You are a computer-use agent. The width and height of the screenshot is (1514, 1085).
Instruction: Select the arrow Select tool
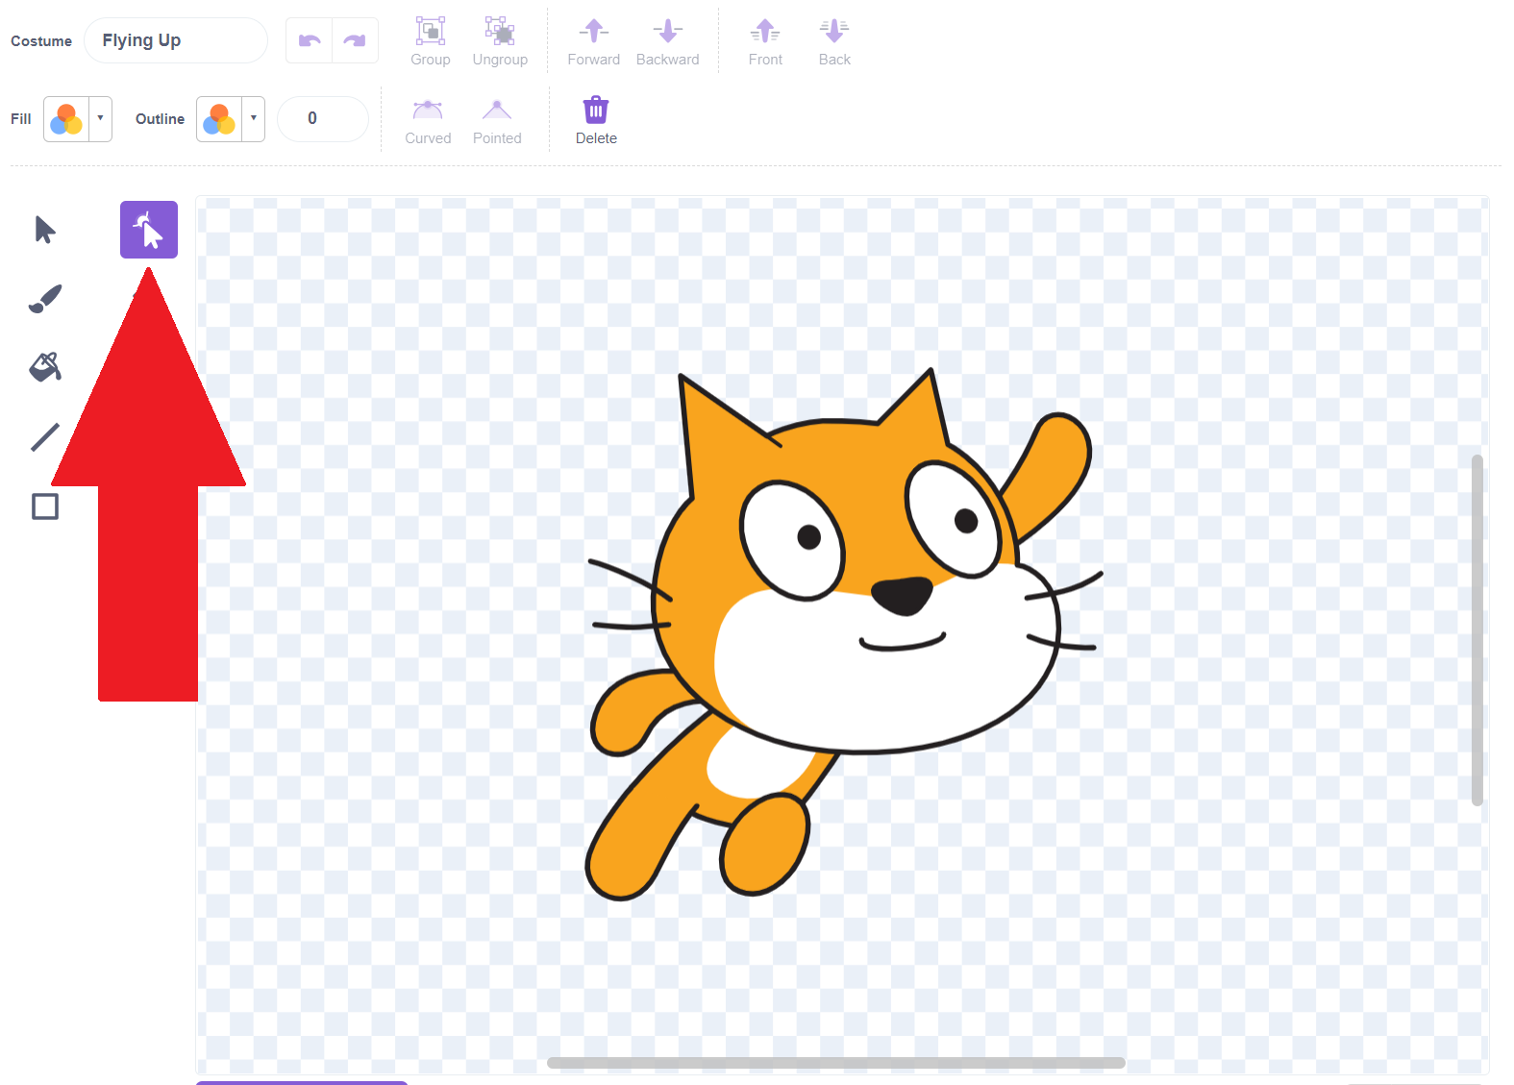tap(45, 230)
